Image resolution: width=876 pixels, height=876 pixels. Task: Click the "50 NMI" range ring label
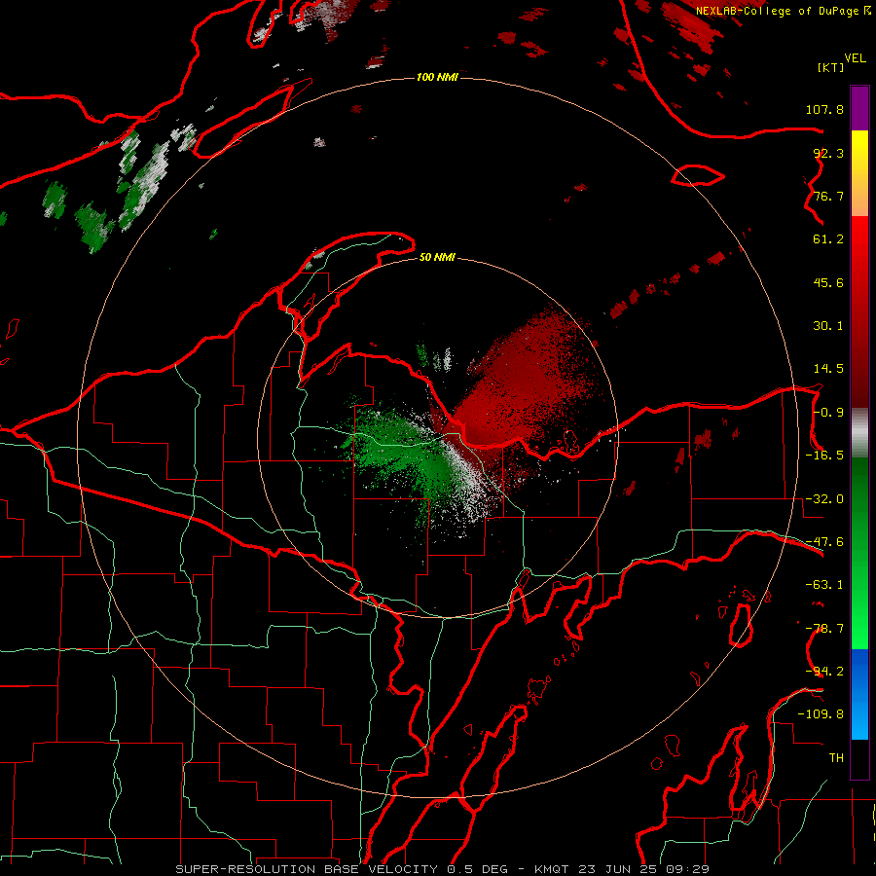coord(437,257)
